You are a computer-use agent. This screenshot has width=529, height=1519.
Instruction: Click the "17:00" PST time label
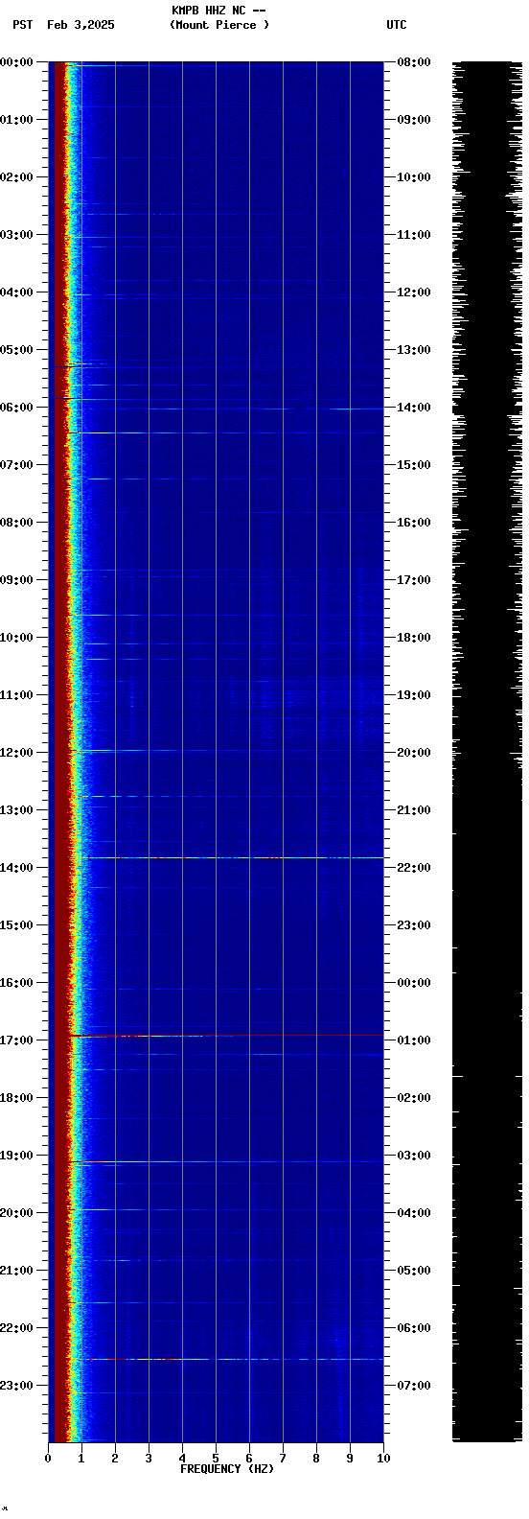pos(16,1040)
